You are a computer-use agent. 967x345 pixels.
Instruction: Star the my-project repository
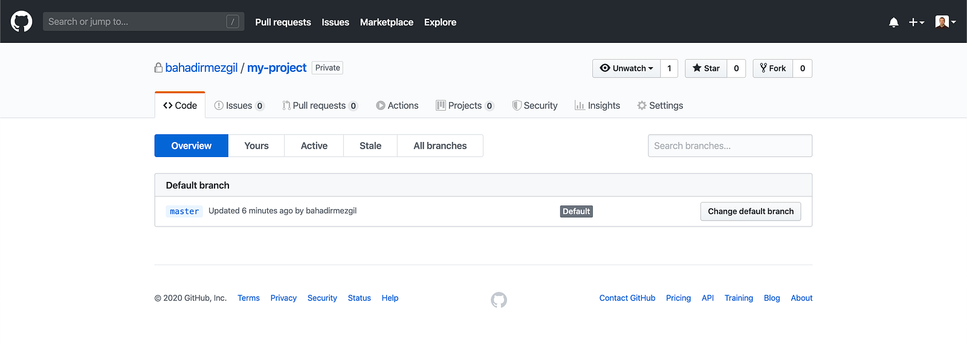click(706, 68)
